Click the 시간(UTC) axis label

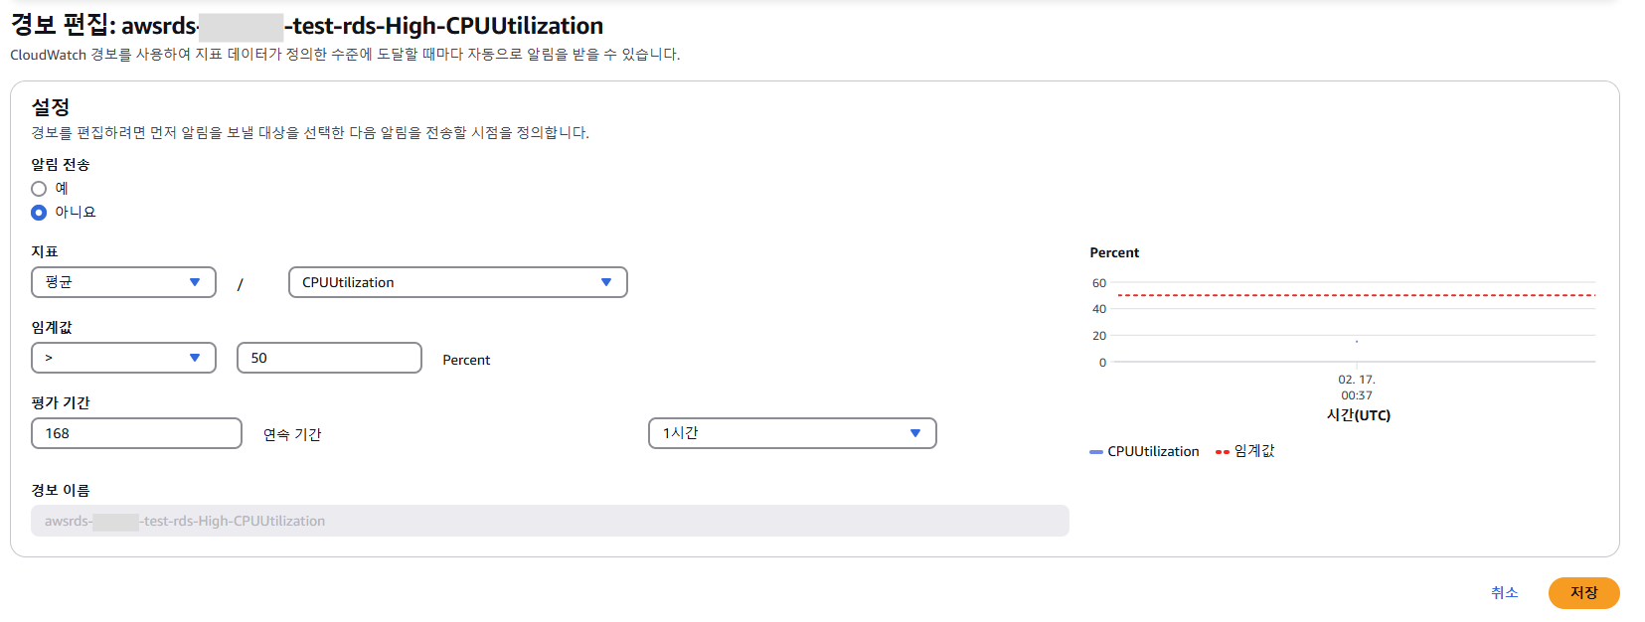coord(1358,415)
